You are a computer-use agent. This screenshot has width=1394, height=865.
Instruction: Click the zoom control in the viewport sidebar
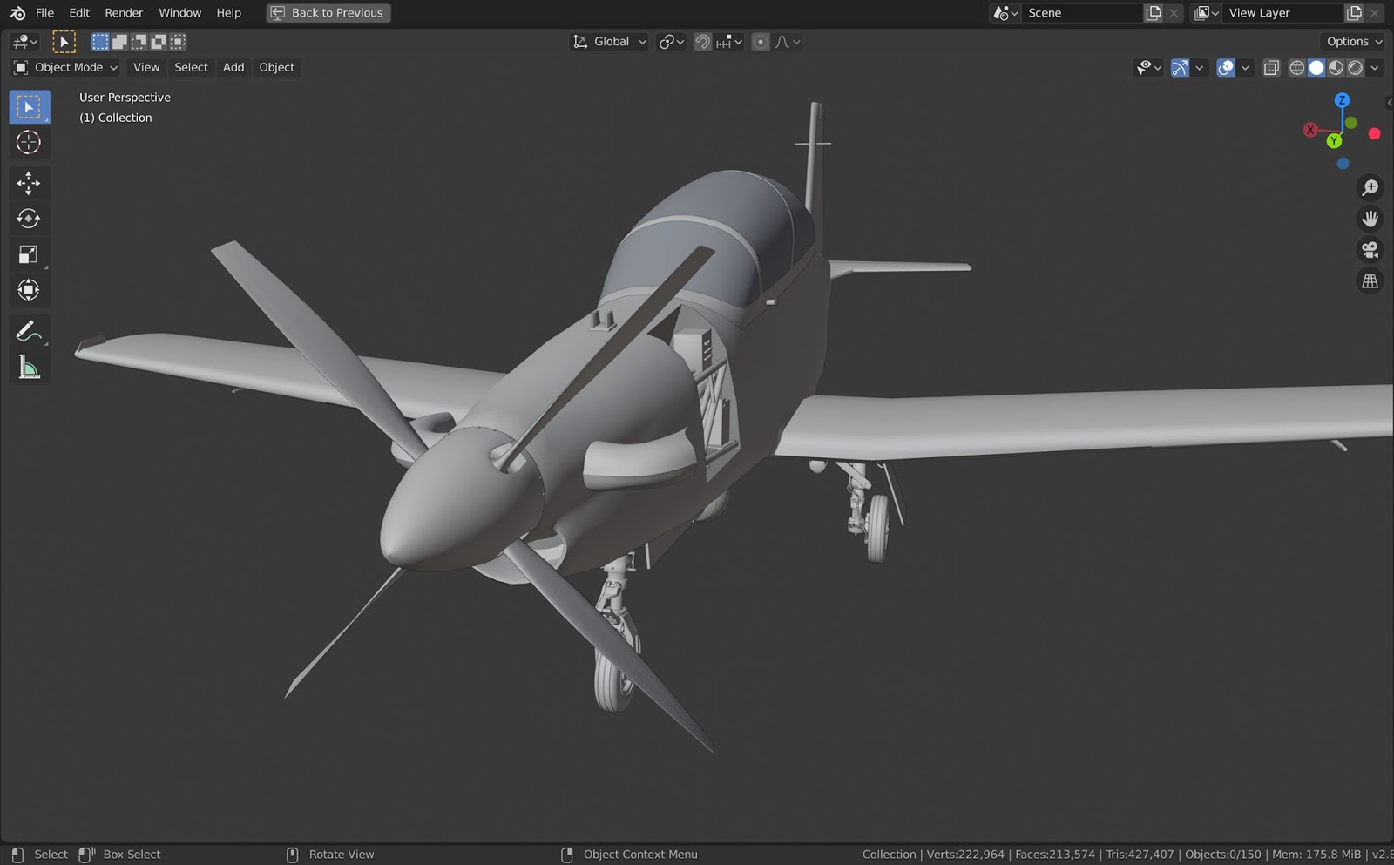click(x=1370, y=187)
